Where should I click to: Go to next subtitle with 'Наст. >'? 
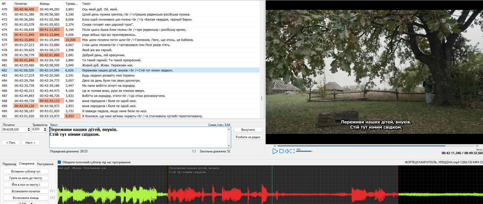[31, 143]
